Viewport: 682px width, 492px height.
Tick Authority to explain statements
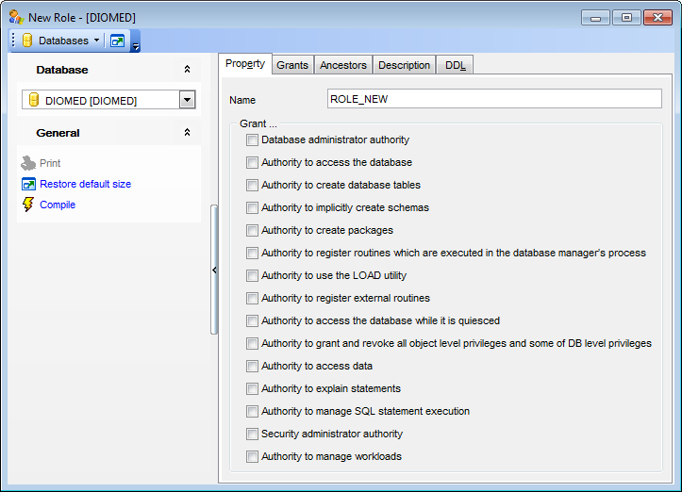pos(252,388)
